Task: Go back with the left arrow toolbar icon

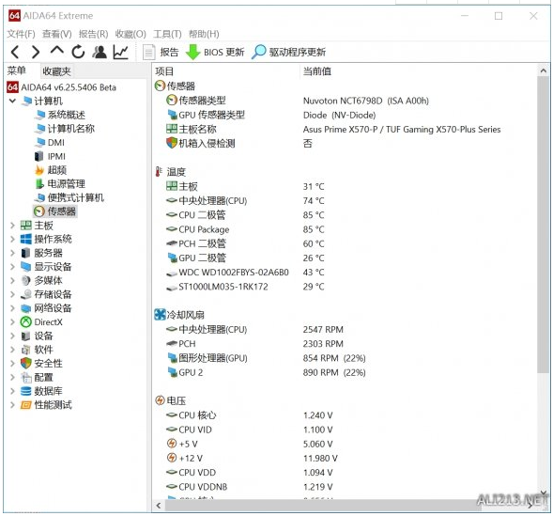Action: tap(15, 52)
